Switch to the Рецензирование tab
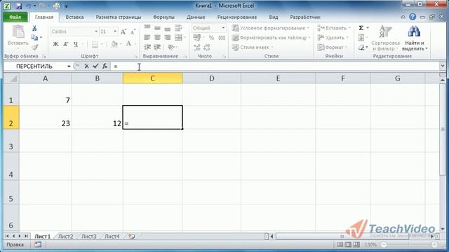This screenshot has width=449, height=252. point(237,17)
